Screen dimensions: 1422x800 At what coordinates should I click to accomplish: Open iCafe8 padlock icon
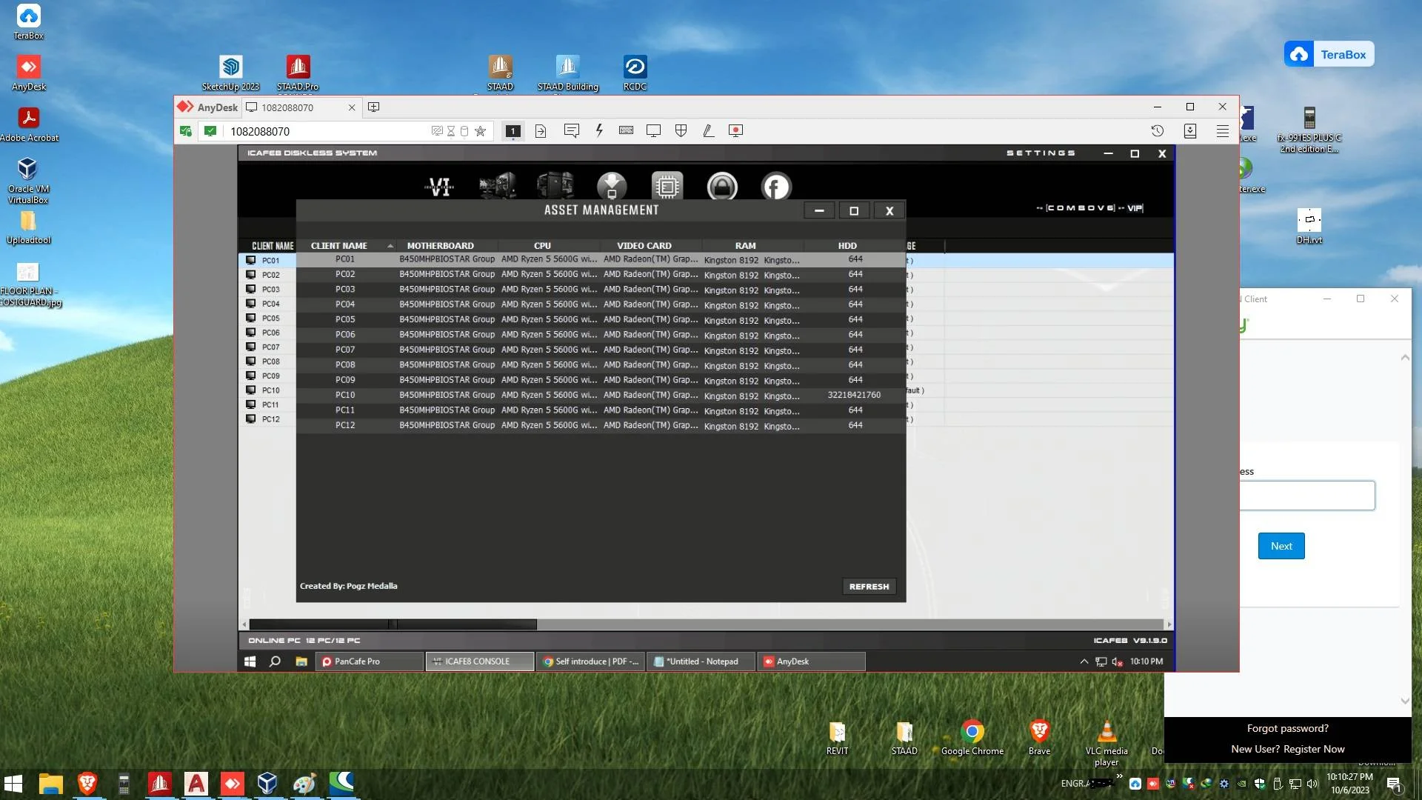721,186
